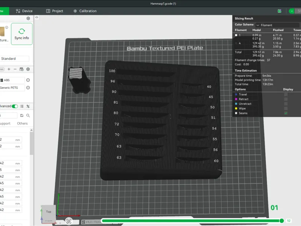Open the Device tab

(x=24, y=11)
